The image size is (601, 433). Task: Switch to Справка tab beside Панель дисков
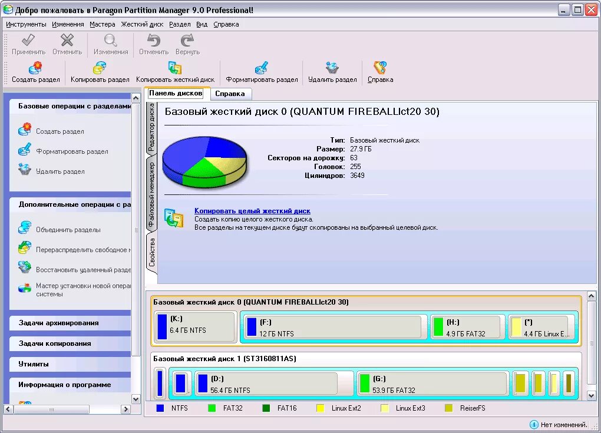(x=230, y=94)
